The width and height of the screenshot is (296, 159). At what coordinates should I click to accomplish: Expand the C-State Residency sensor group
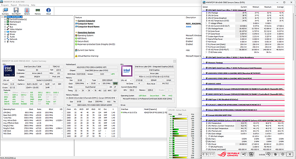coord(204,57)
